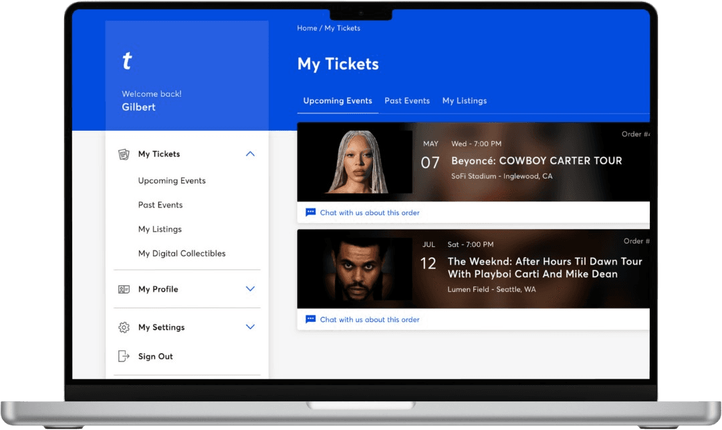
Task: Click the Sign Out door icon
Action: (124, 356)
